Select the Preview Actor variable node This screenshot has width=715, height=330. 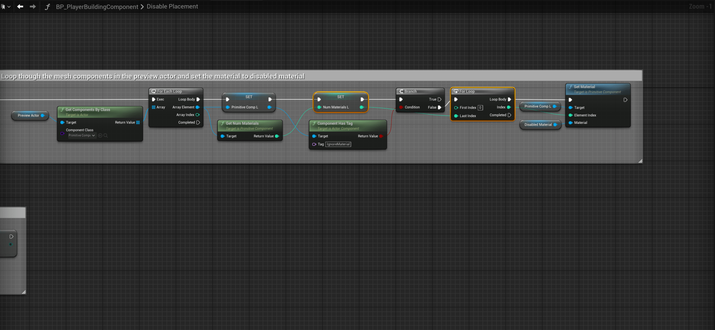click(x=28, y=115)
